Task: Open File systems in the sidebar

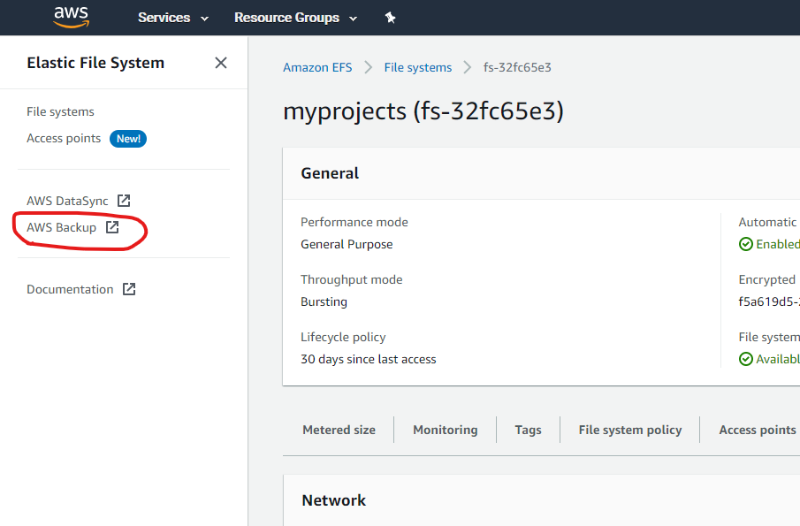Action: click(x=60, y=111)
